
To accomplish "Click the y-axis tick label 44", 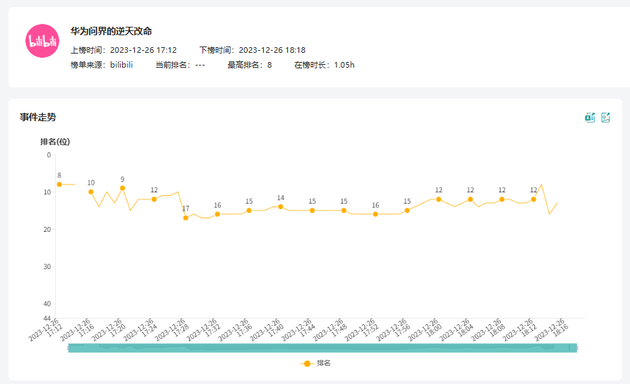I will click(x=47, y=318).
